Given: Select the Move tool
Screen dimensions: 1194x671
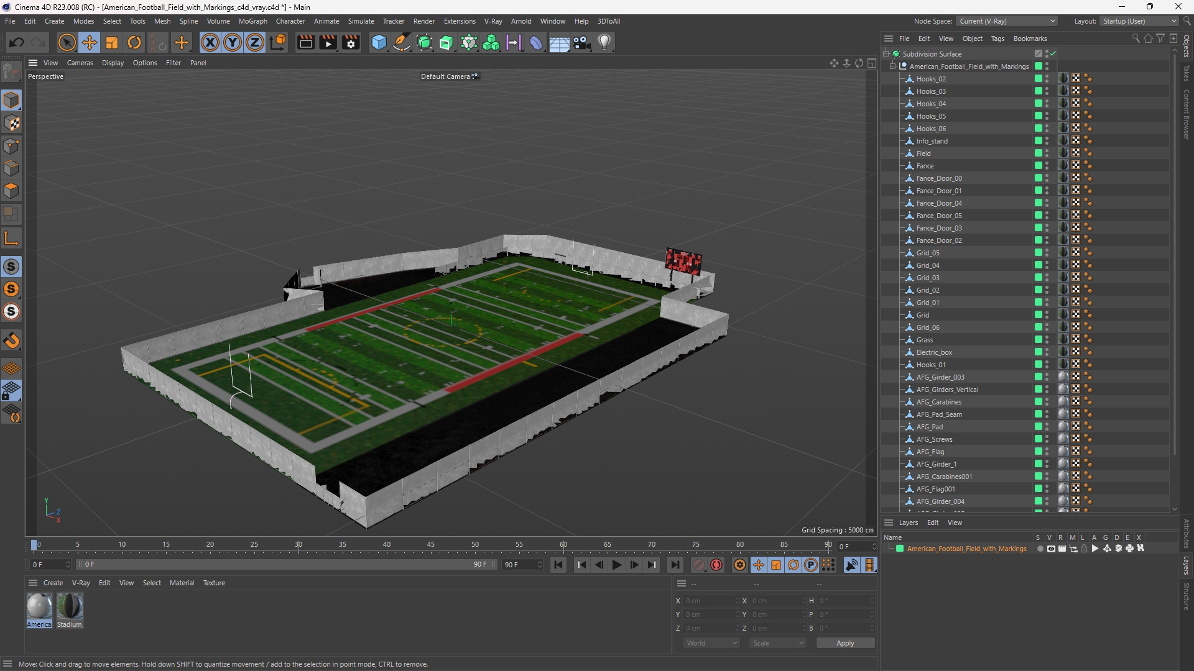Looking at the screenshot, I should (90, 42).
